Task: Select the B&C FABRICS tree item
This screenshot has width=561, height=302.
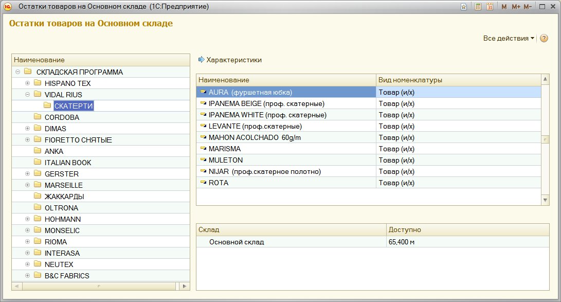Action: [67, 276]
